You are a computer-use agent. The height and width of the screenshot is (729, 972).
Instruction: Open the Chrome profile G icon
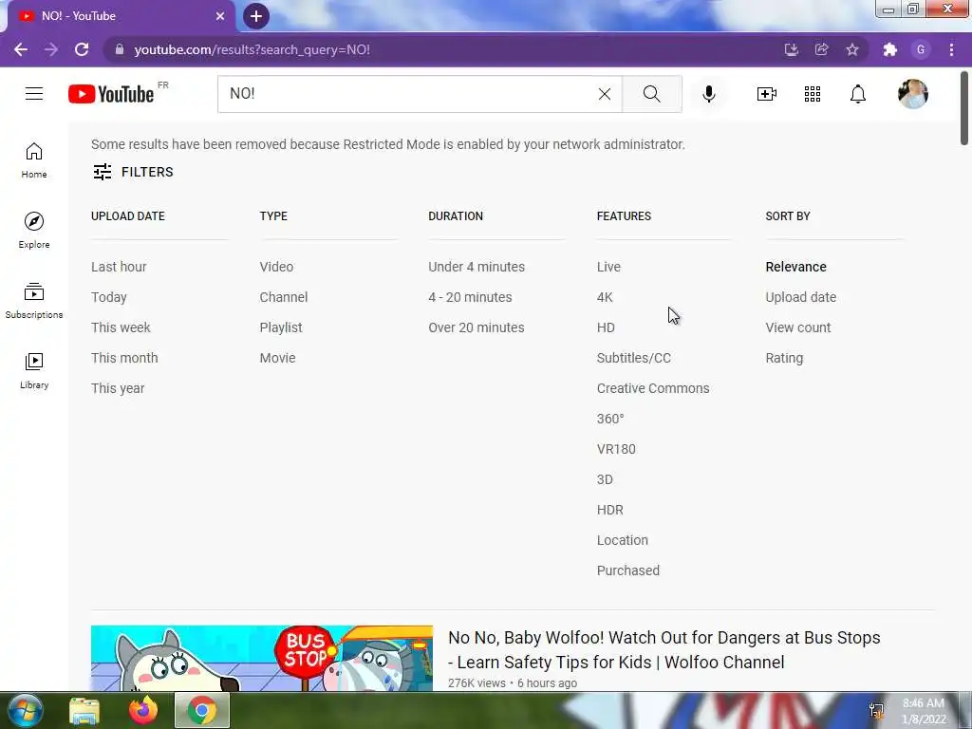pos(921,49)
